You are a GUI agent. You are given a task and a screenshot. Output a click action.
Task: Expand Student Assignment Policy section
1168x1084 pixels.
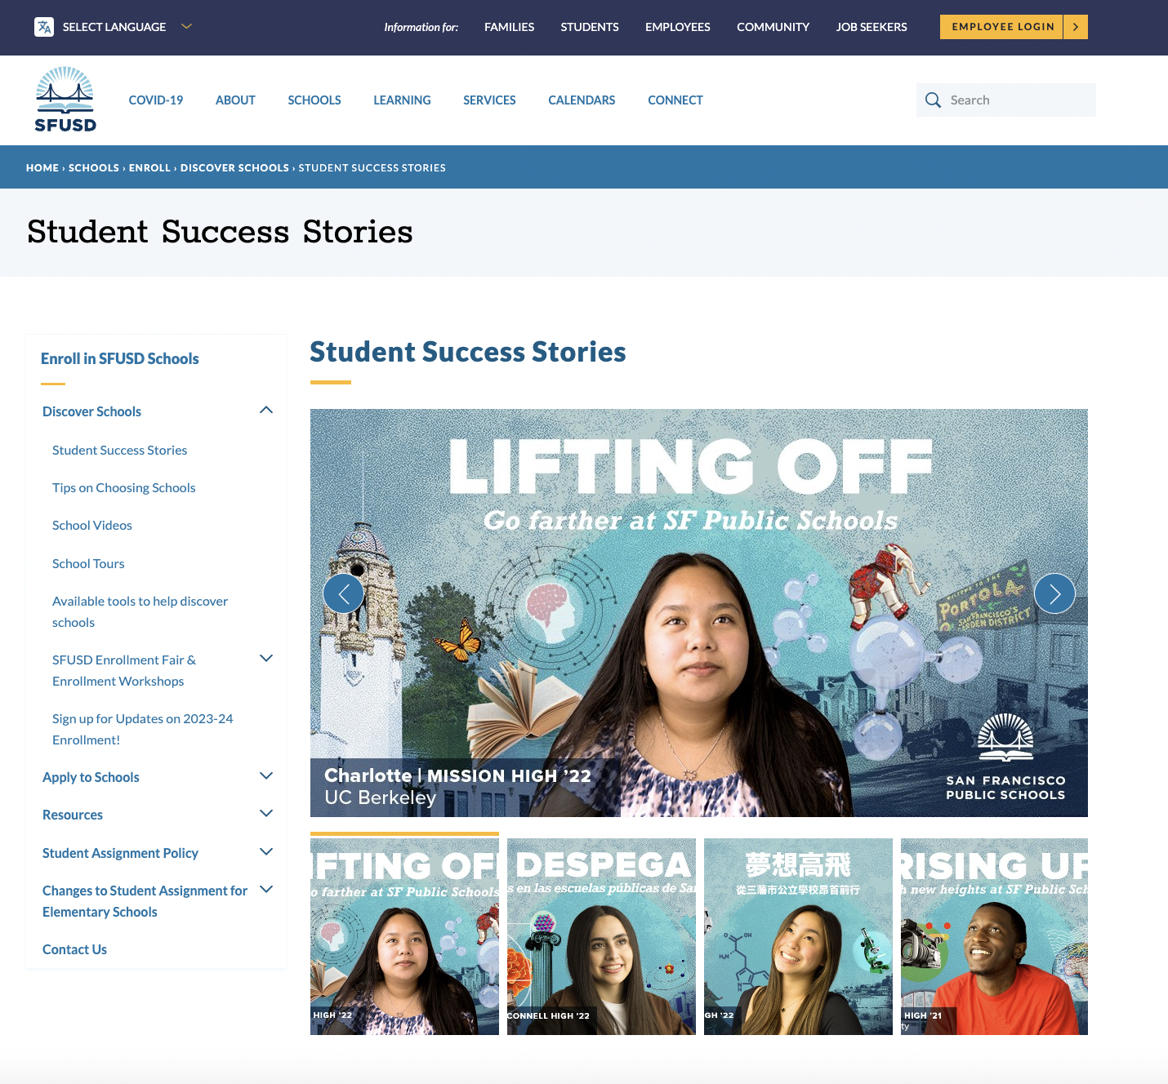click(265, 852)
